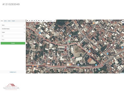The width and height of the screenshot is (124, 93).
Task: Click the red highlighted parcel on map
Action: 66,49
